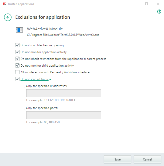The height and width of the screenshot is (166, 164).
Task: Save the application exclusions
Action: [x=117, y=159]
